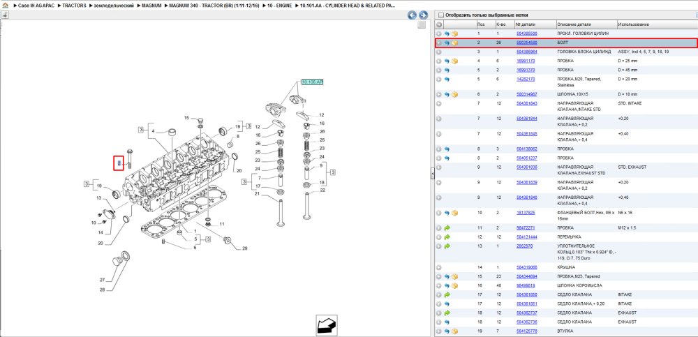Expand row of part 504361844
Image resolution: width=698 pixels, height=337 pixels.
[x=439, y=119]
